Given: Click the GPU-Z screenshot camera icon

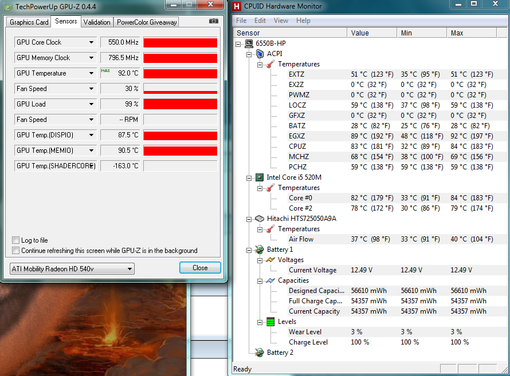Looking at the screenshot, I should [213, 21].
